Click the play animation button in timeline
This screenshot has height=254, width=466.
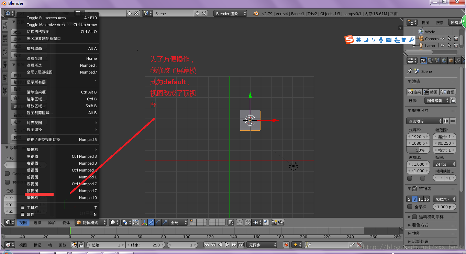[x=227, y=245]
